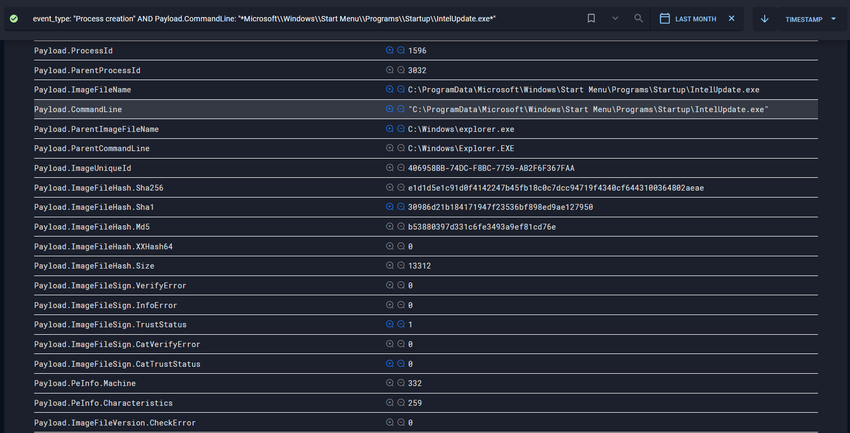The width and height of the screenshot is (850, 433).
Task: Add the ImageFileName path to the filter
Action: [x=390, y=89]
